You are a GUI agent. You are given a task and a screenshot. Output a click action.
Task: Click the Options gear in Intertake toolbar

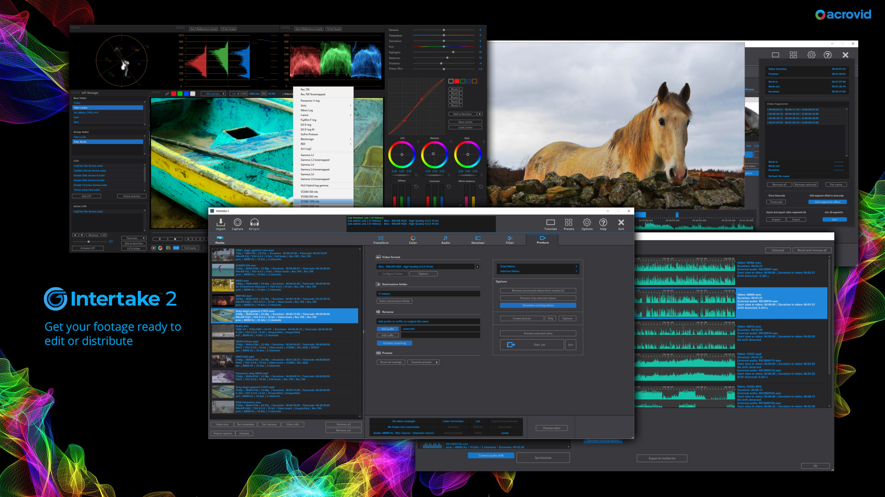coord(587,223)
